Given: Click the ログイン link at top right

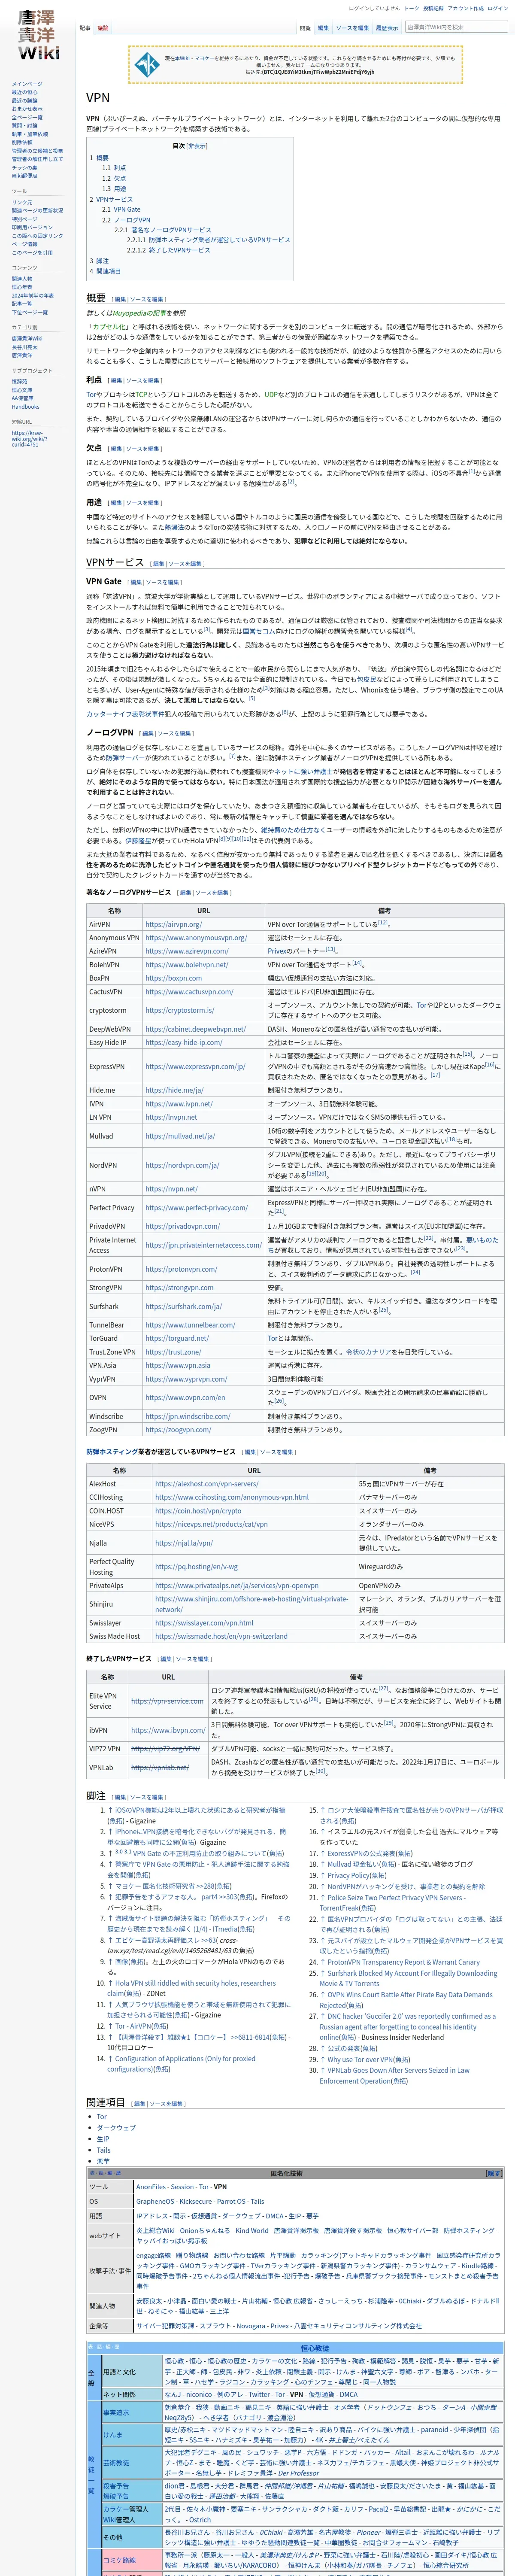Looking at the screenshot, I should tap(497, 8).
